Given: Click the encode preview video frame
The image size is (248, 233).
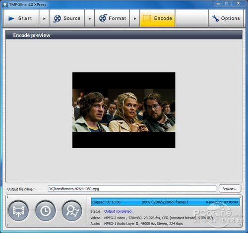Looking at the screenshot, I should tap(124, 110).
